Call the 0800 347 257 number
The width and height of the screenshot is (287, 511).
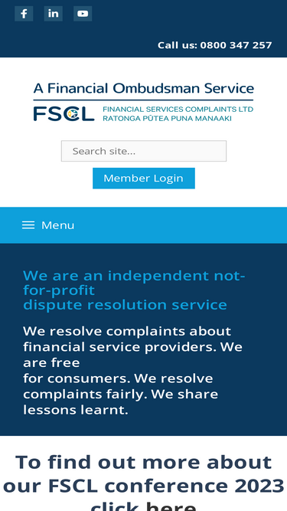[x=236, y=45]
